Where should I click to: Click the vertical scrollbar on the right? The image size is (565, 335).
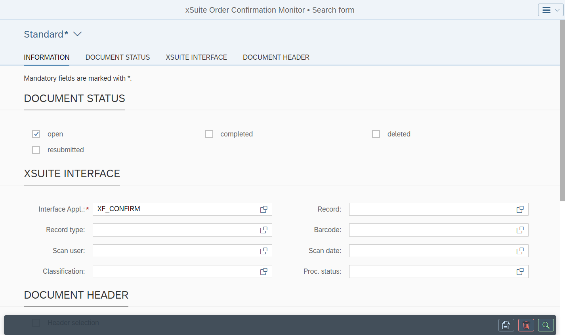tap(562, 111)
